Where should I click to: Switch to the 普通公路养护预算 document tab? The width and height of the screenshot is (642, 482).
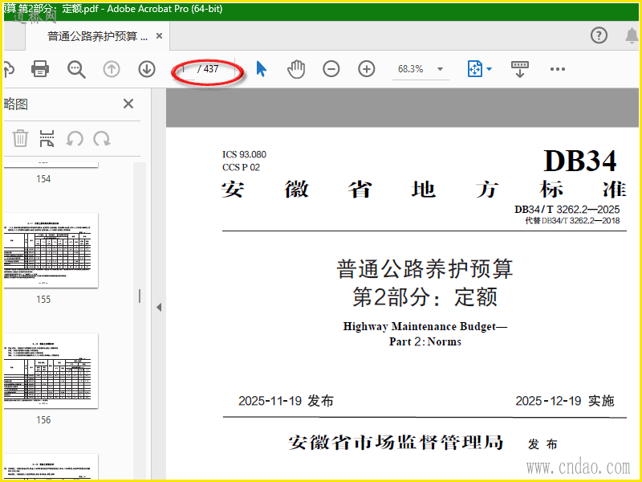pos(96,36)
